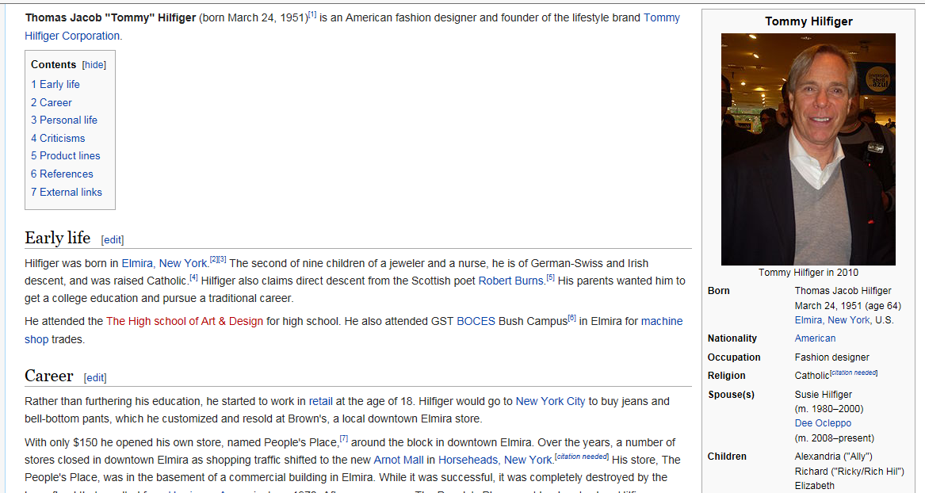
Task: Open the American nationality link
Action: pyautogui.click(x=816, y=338)
